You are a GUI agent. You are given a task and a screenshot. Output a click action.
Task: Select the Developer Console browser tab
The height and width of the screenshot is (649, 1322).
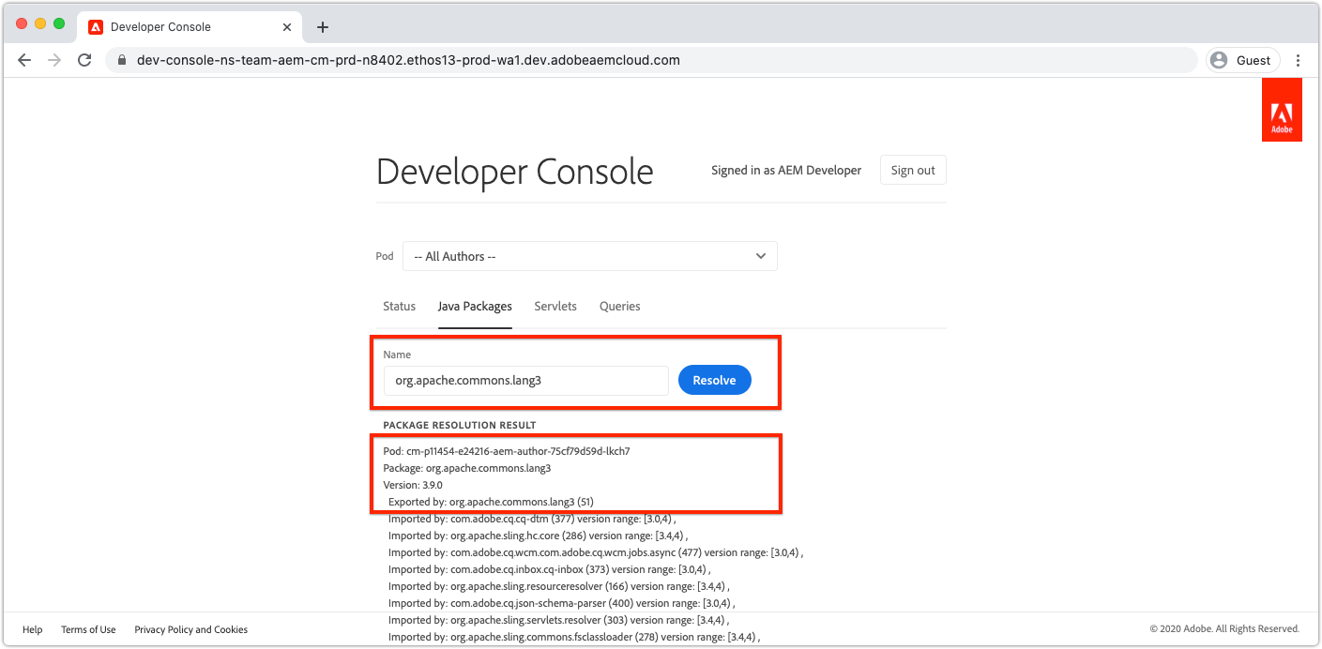(x=190, y=27)
